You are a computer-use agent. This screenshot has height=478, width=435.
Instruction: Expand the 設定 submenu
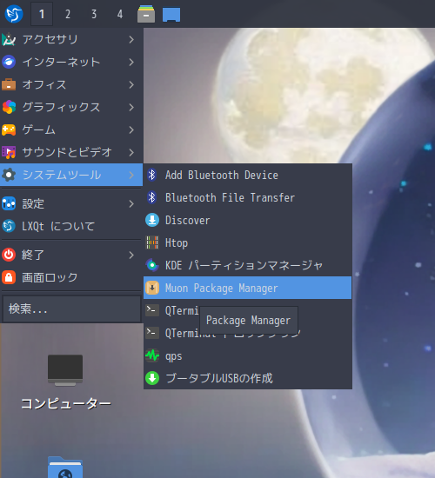point(71,203)
